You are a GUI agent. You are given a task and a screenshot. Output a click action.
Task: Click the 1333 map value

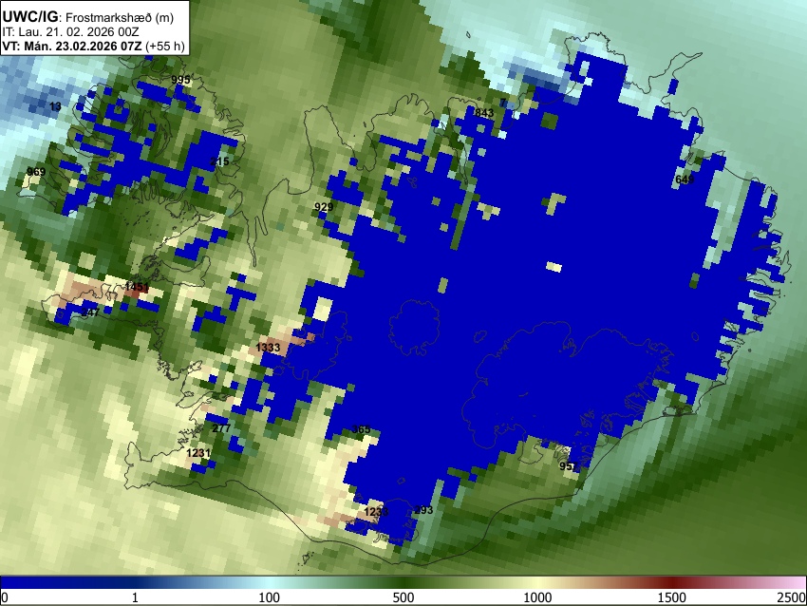coord(268,348)
